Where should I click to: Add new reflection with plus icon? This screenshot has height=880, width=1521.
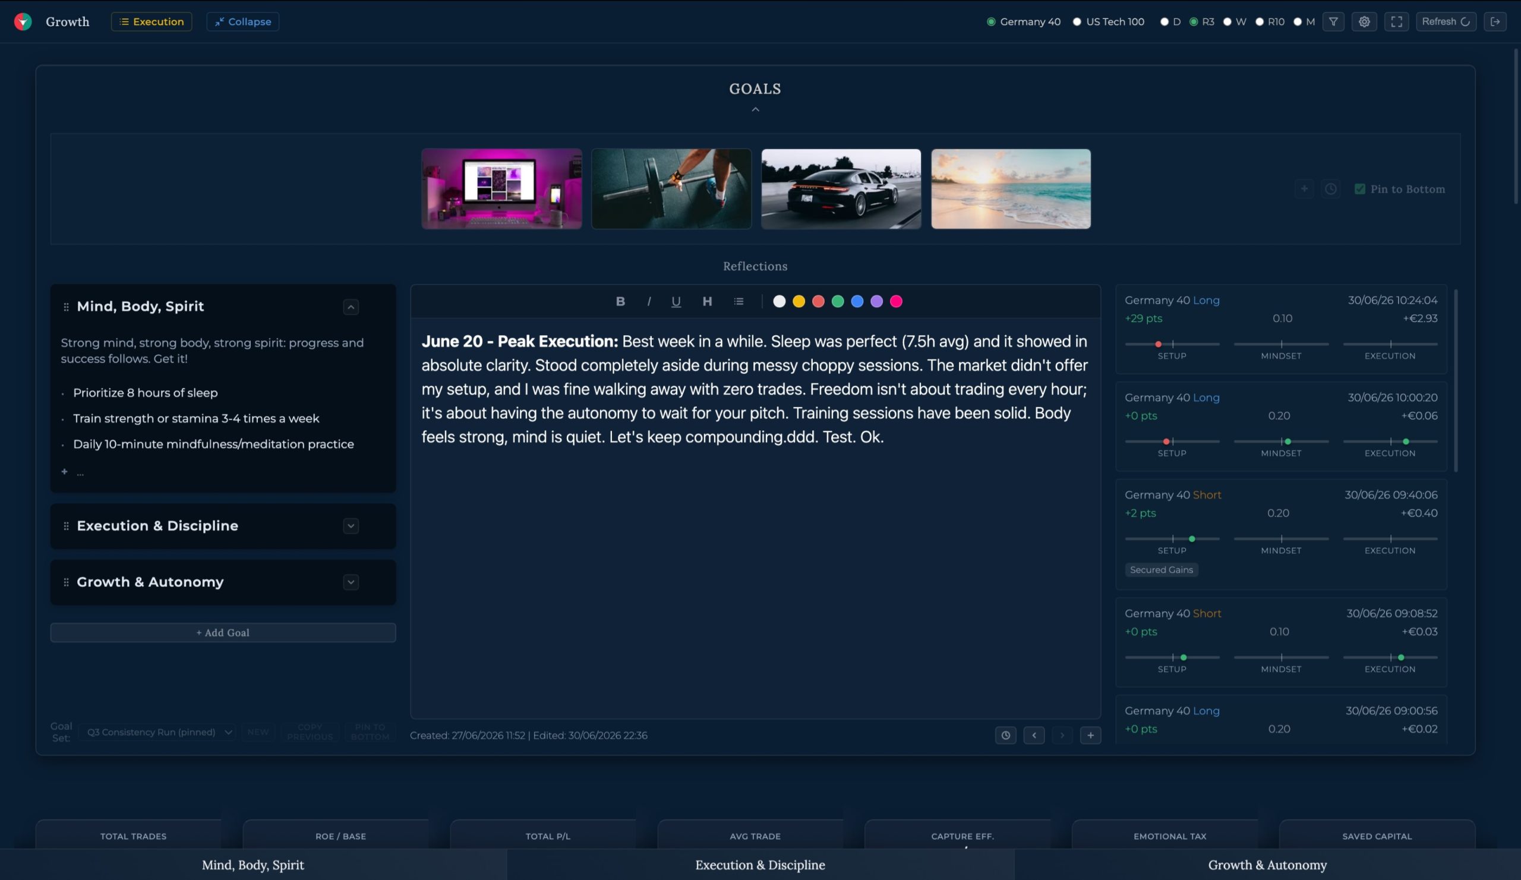pos(1091,735)
